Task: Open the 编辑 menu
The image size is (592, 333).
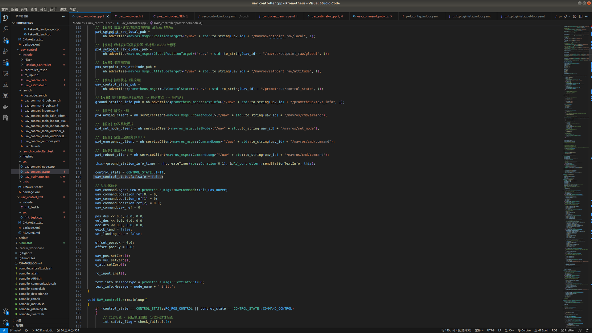Action: 14,9
